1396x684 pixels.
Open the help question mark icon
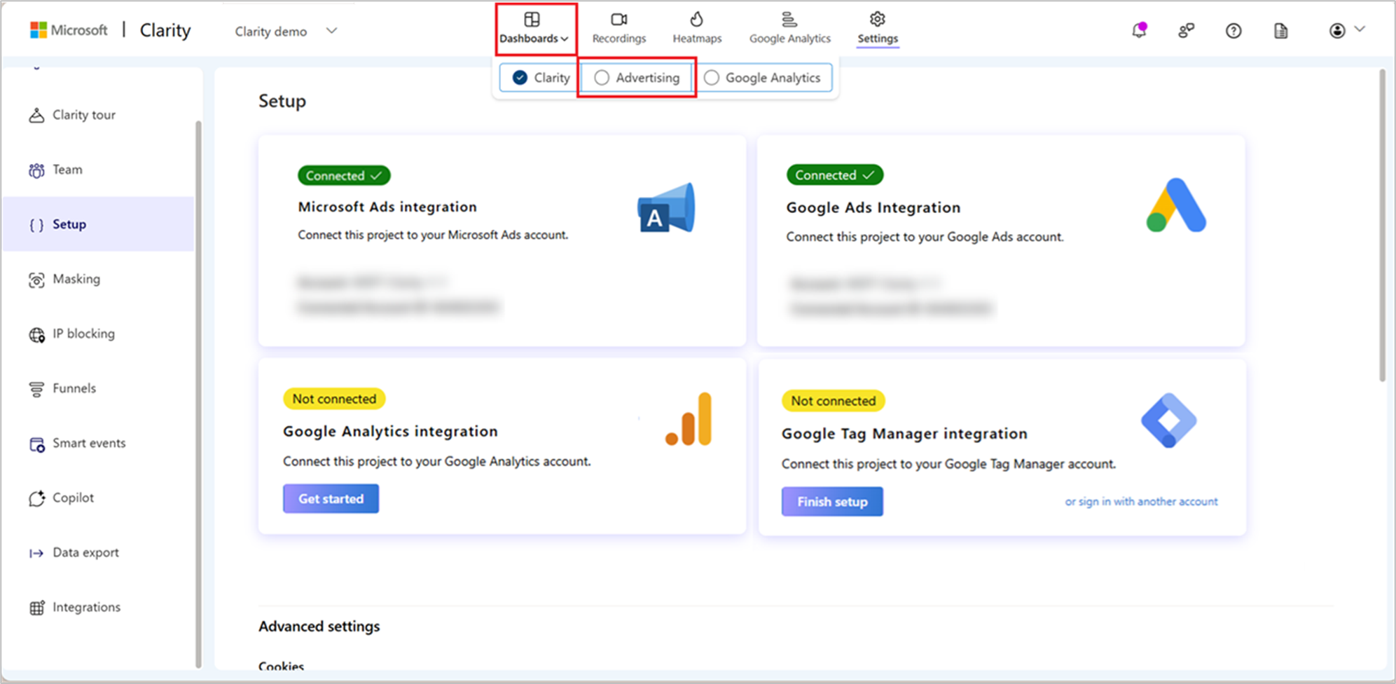point(1233,31)
